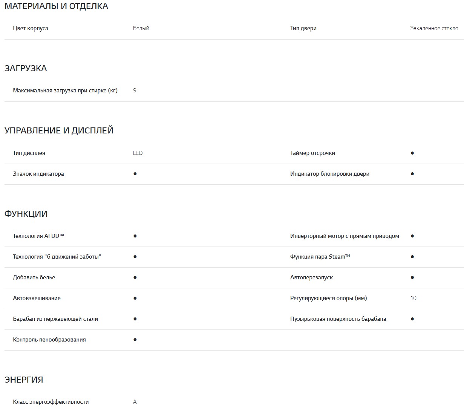The height and width of the screenshot is (409, 464).
Task: Select the УПРАВЛЕНИЕ И ДИСПЛЕЙ heading
Action: 59,130
